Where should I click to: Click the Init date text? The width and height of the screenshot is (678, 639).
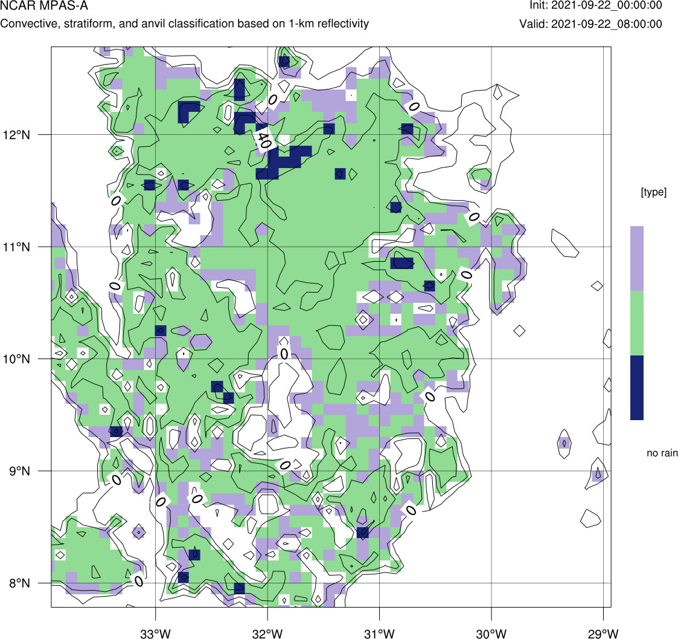click(596, 5)
